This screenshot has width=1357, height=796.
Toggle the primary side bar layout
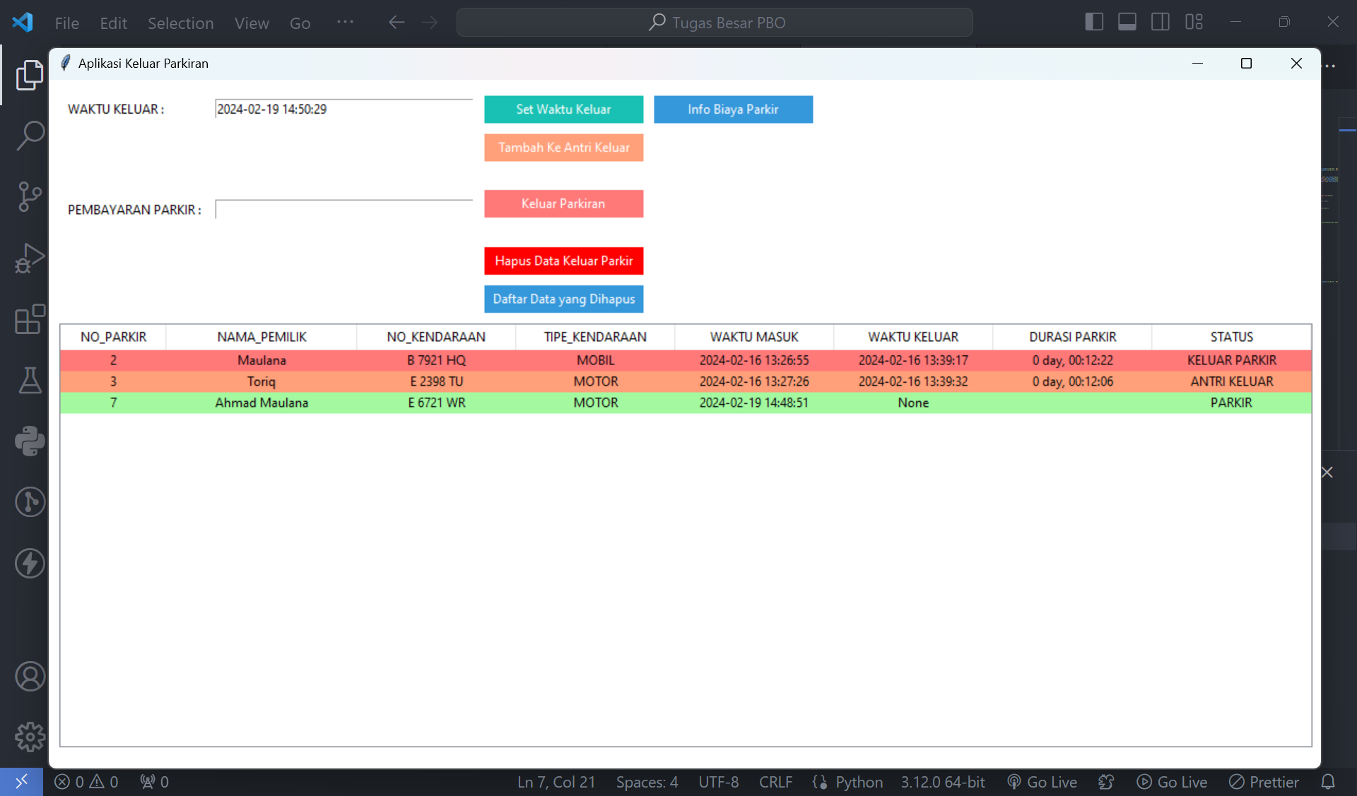coord(1093,22)
